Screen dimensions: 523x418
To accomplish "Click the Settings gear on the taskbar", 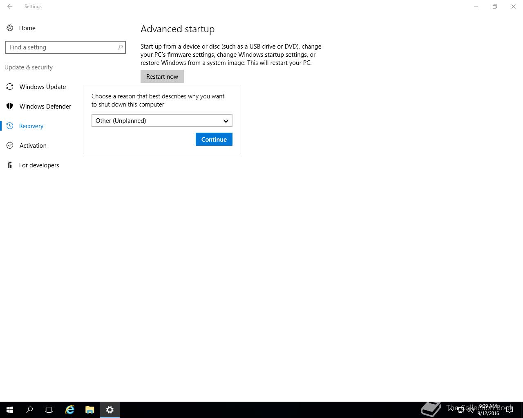I will click(x=110, y=410).
